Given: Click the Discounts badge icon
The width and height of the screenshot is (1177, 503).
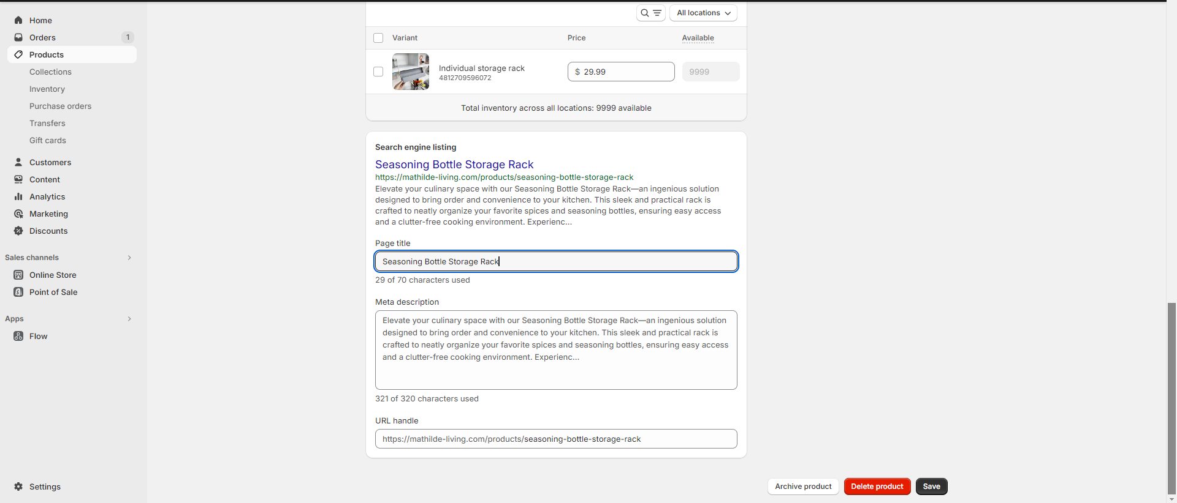Looking at the screenshot, I should pos(18,231).
